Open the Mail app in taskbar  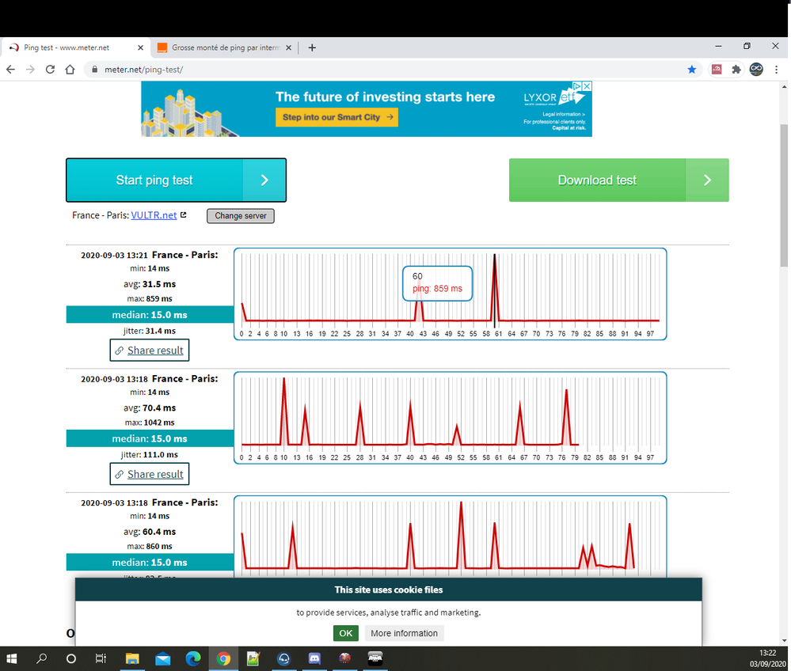163,658
